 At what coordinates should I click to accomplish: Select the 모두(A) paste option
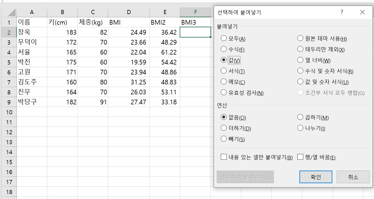pyautogui.click(x=233, y=38)
